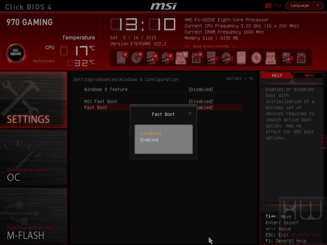This screenshot has width=327, height=245.
Task: Select the legacy USB key boot device
Action: pyautogui.click(x=271, y=58)
